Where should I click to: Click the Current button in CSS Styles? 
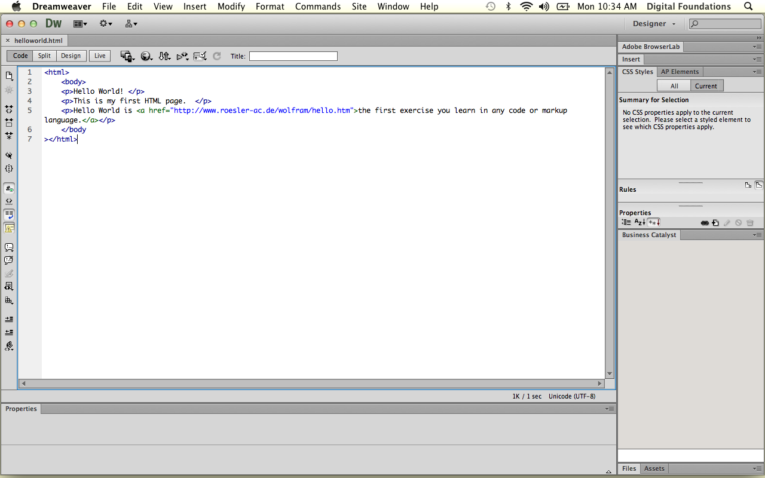tap(705, 86)
